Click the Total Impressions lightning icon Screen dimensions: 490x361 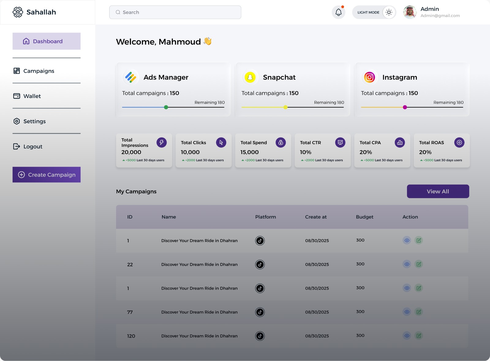coord(161,142)
